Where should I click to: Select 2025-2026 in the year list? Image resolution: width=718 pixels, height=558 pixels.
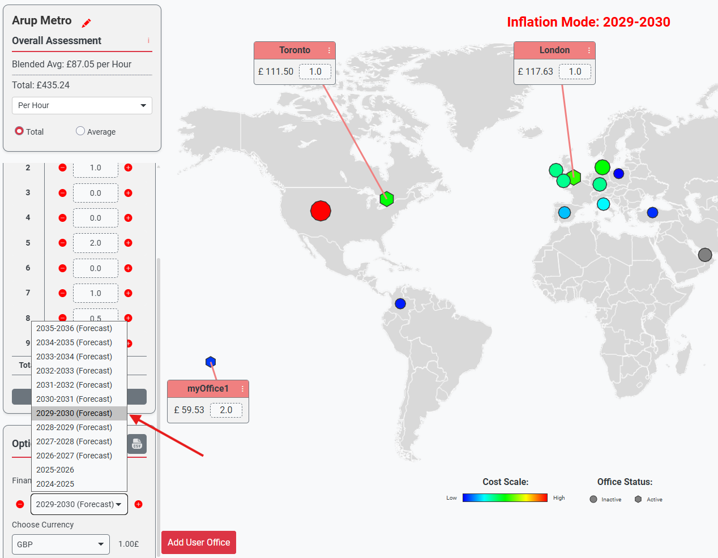[x=55, y=470]
